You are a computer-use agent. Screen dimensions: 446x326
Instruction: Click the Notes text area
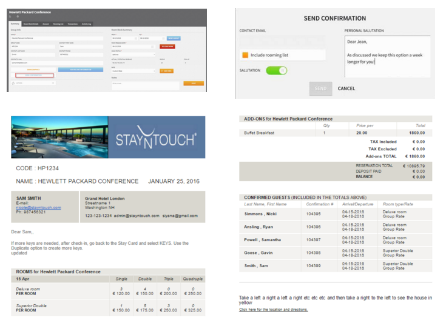click(x=146, y=85)
